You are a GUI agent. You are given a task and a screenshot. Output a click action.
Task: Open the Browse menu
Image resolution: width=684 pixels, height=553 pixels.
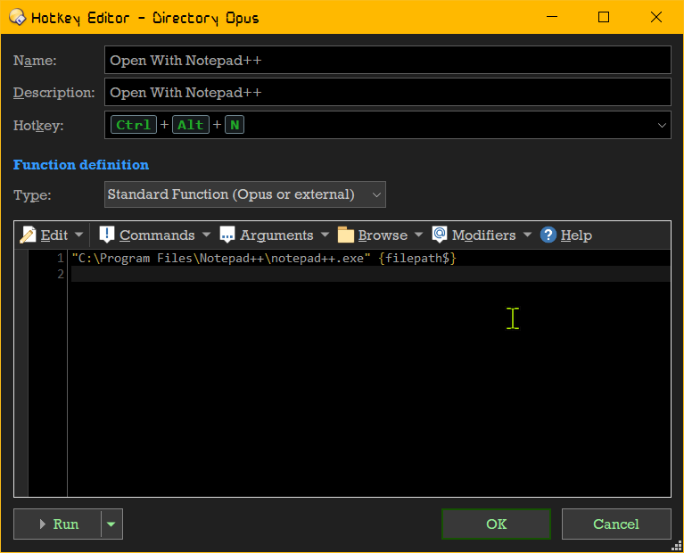[383, 235]
